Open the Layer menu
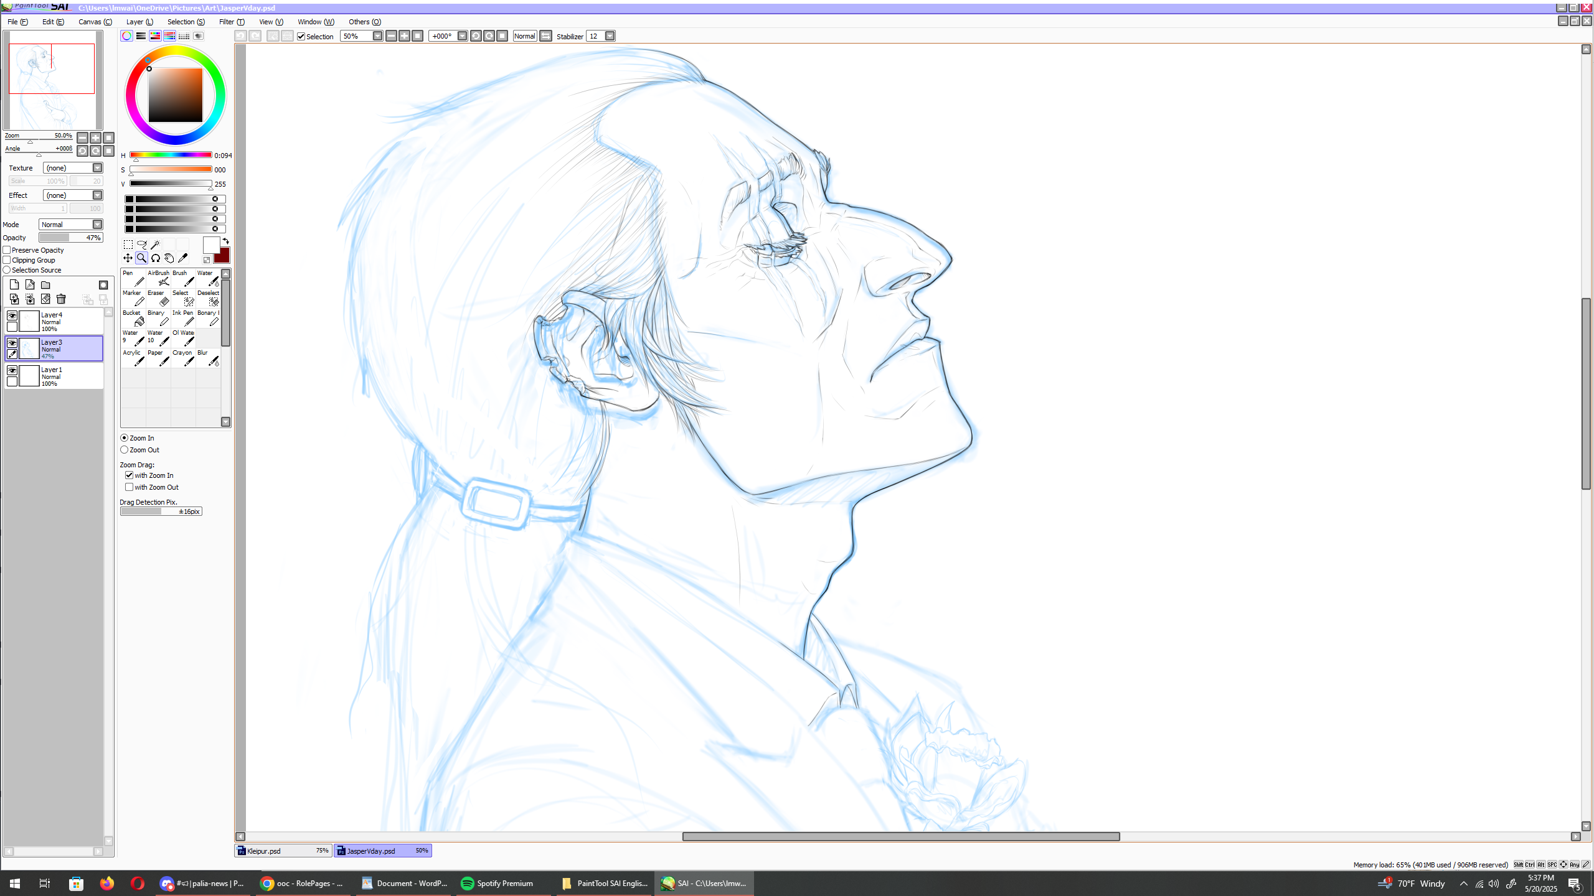This screenshot has width=1594, height=896. click(139, 22)
